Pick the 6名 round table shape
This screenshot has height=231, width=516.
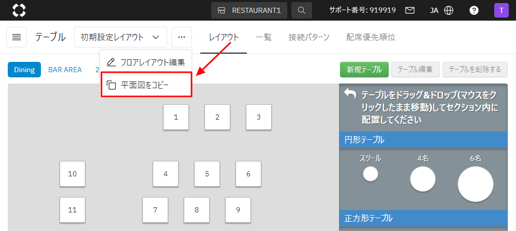click(475, 184)
